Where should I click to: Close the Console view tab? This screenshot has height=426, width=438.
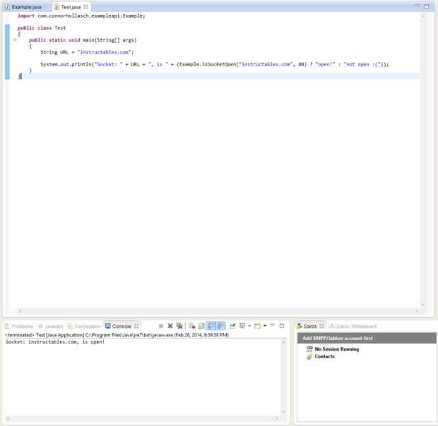point(136,326)
